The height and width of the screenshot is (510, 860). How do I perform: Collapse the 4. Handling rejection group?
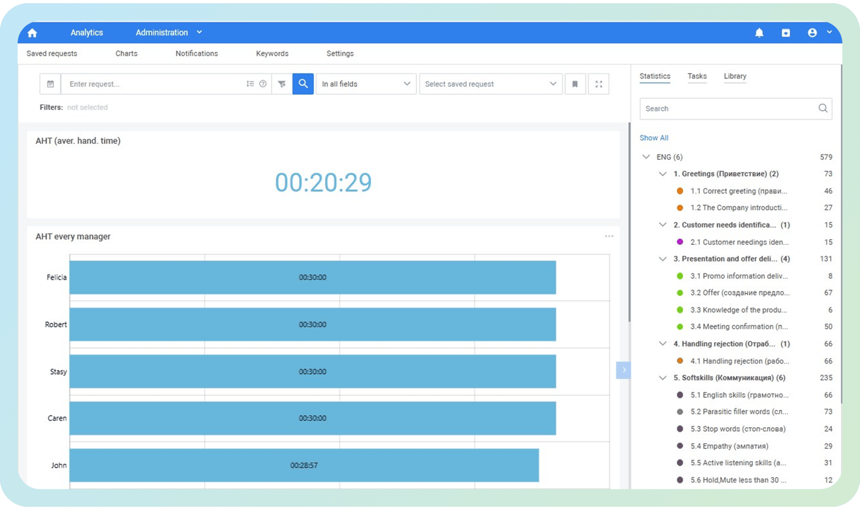point(663,344)
